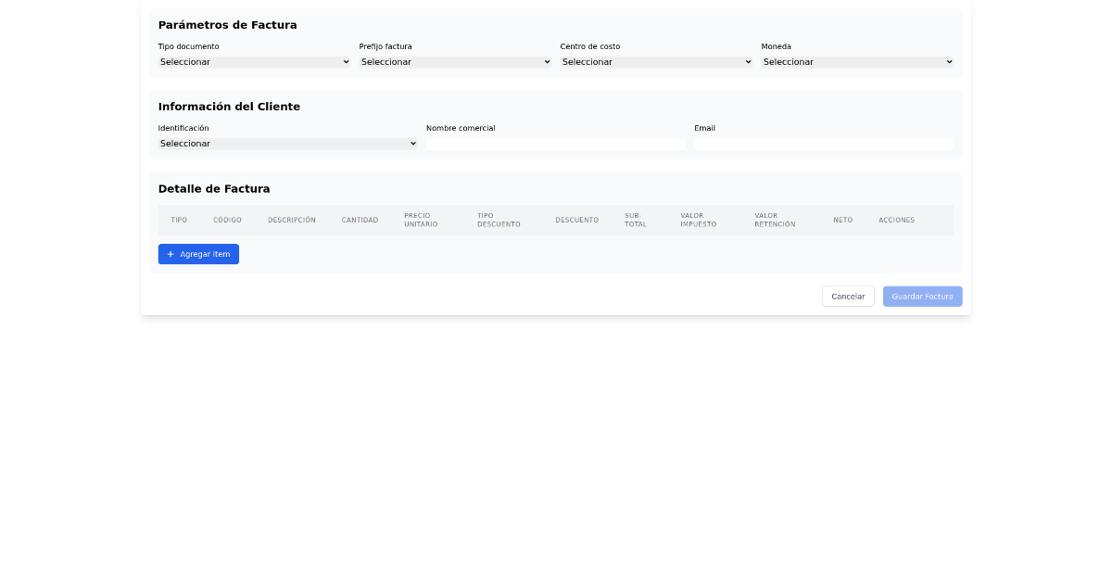Click the Información del Cliente section title
The height and width of the screenshot is (584, 1112).
229,107
